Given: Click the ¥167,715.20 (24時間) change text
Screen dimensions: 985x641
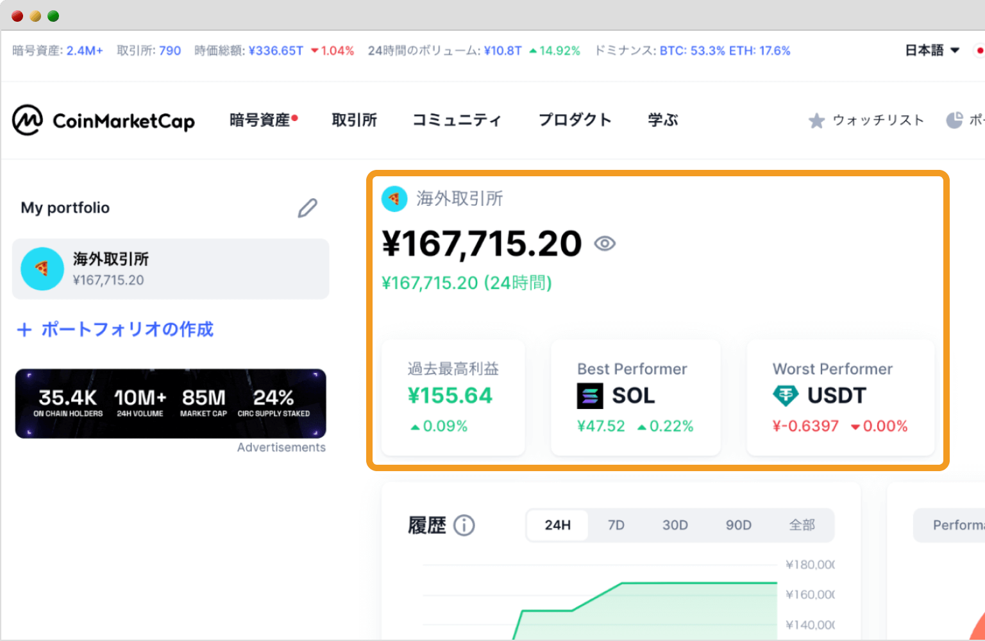Looking at the screenshot, I should tap(467, 283).
